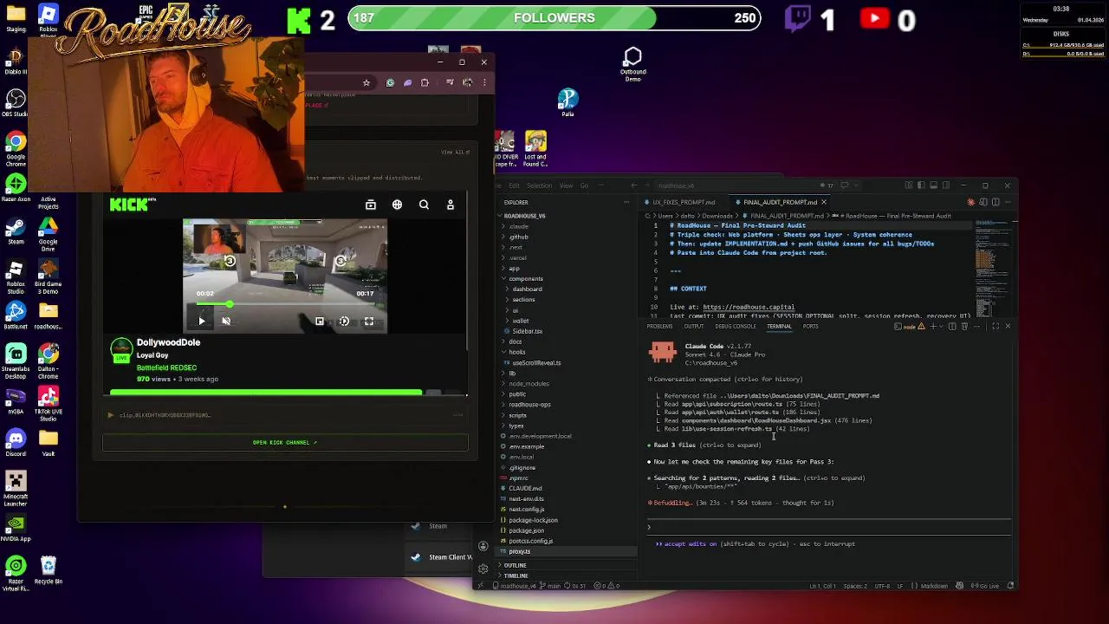Switch to the PROBLEMS panel tab
Viewport: 1109px width, 624px height.
(x=659, y=327)
